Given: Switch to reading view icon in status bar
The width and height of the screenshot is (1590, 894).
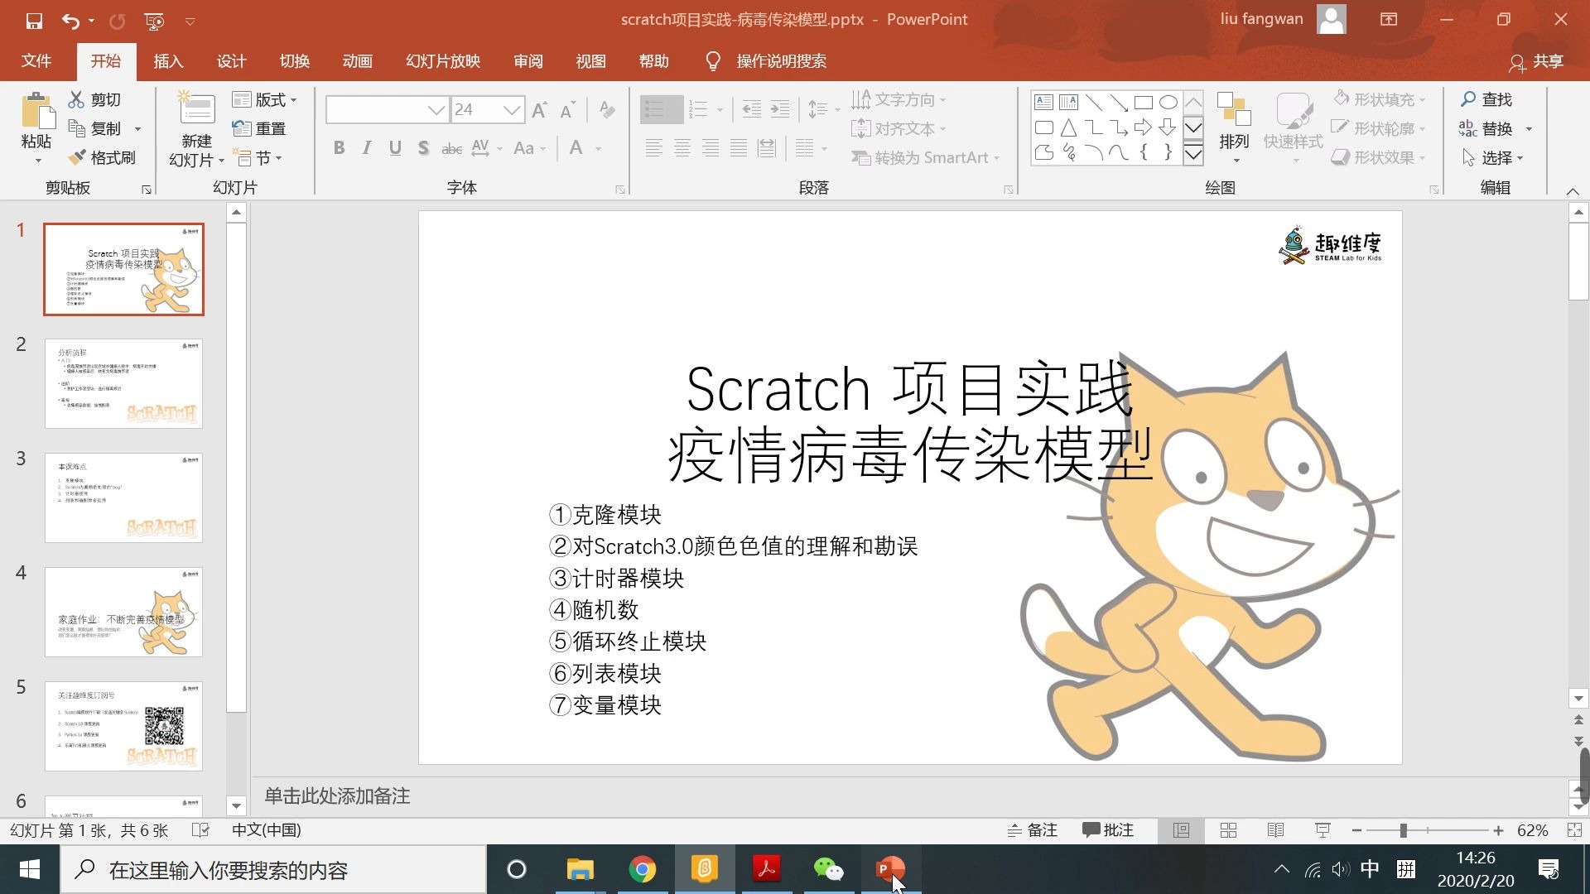Looking at the screenshot, I should tap(1276, 830).
